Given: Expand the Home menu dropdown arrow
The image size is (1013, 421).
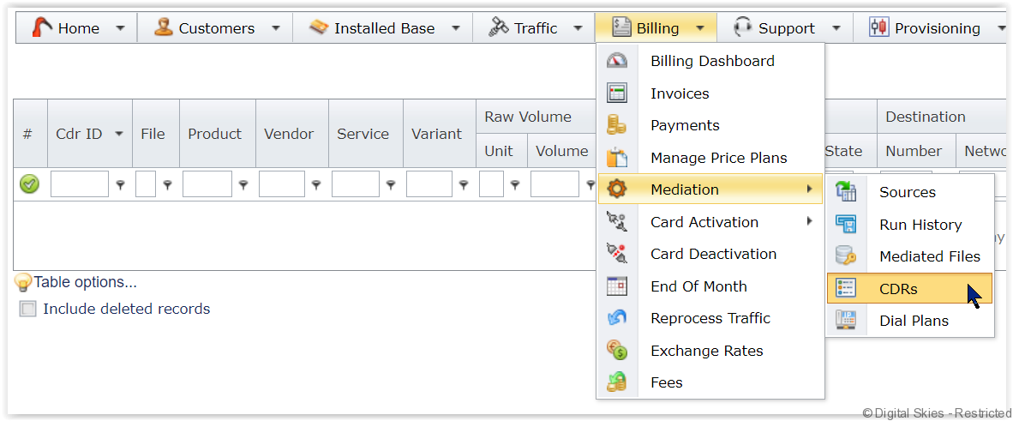Looking at the screenshot, I should point(120,28).
